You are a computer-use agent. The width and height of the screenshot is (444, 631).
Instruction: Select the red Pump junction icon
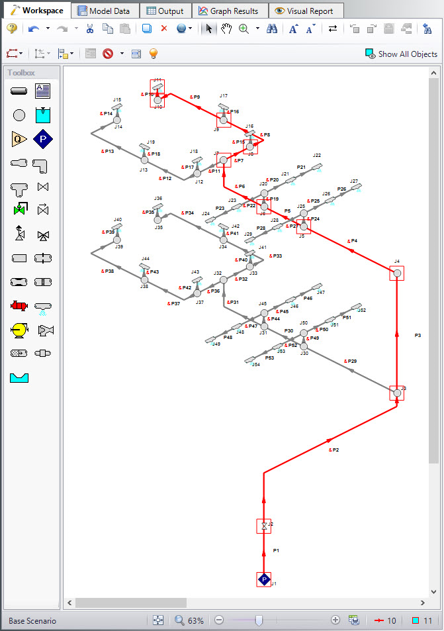19,306
